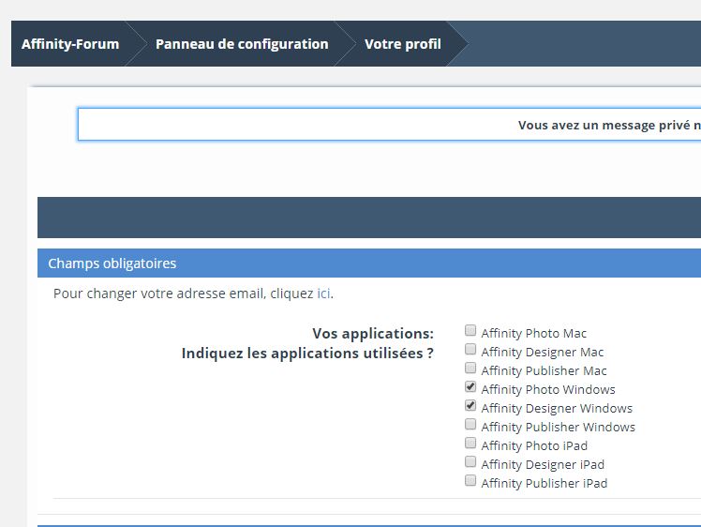
Task: Check the Affinity Publisher Mac checkbox
Action: 470,368
